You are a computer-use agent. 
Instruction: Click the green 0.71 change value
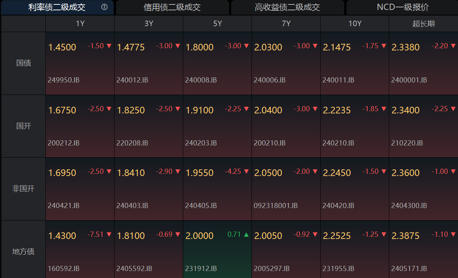point(234,234)
